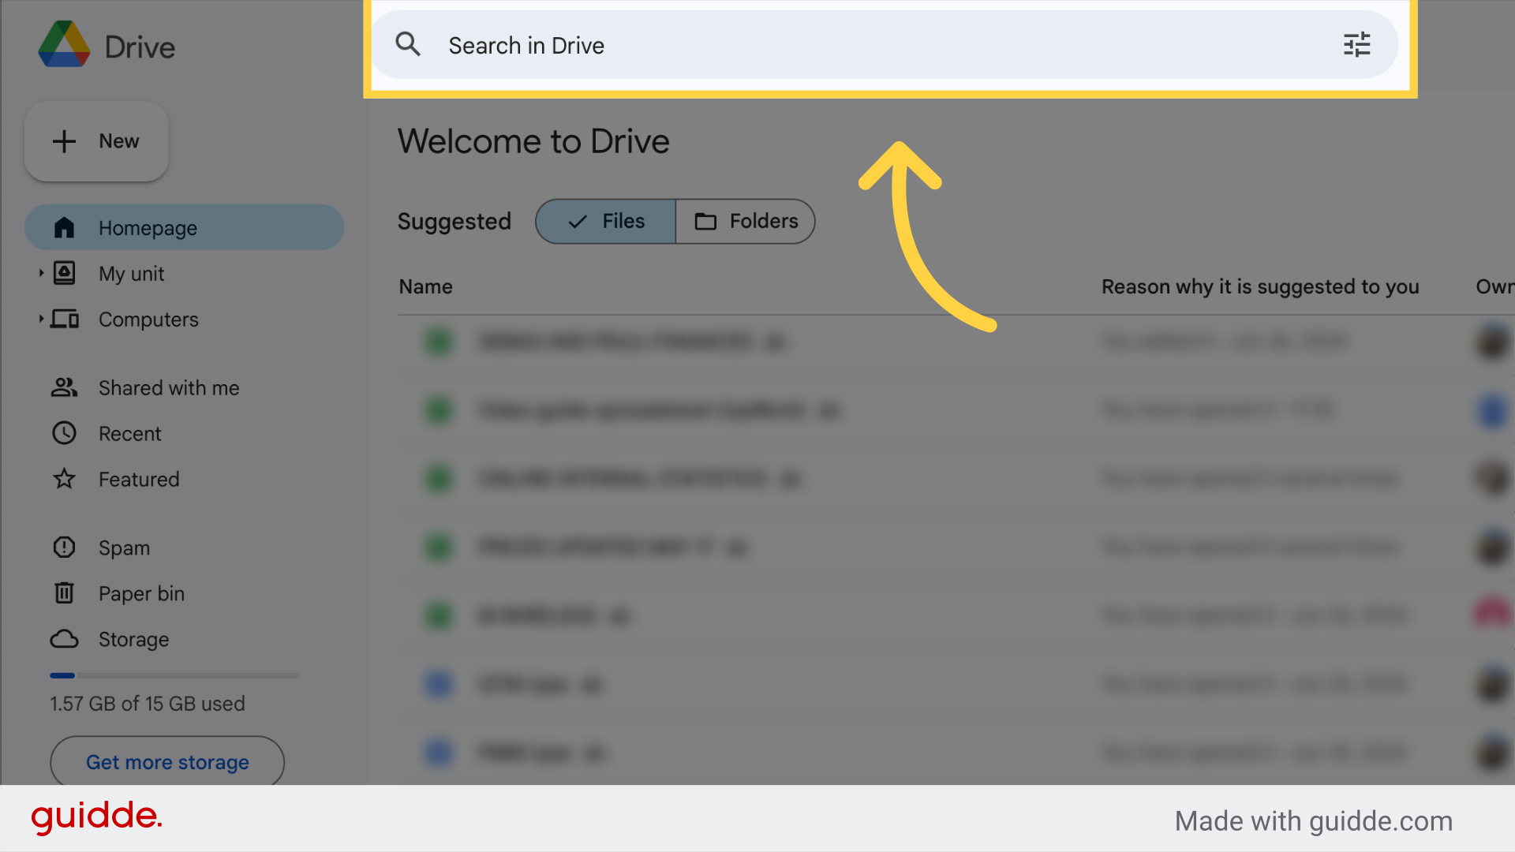Screen dimensions: 1515x852
Task: Expand the My unit tree item
Action: [x=41, y=273]
